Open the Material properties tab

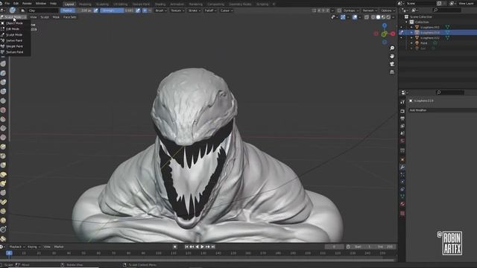[402, 204]
